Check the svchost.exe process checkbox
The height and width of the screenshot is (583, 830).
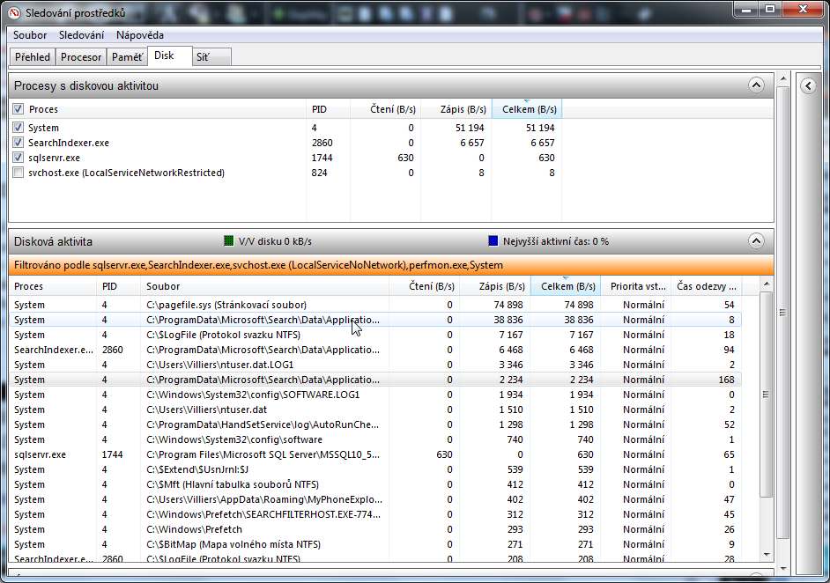click(19, 173)
